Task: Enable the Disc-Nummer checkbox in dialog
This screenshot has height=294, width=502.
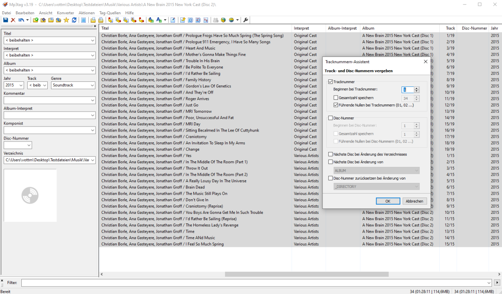Action: 330,118
